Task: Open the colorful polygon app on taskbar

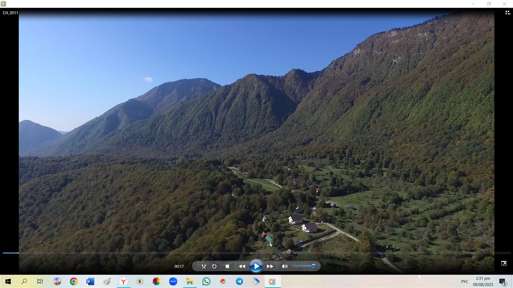Action: coord(157,281)
